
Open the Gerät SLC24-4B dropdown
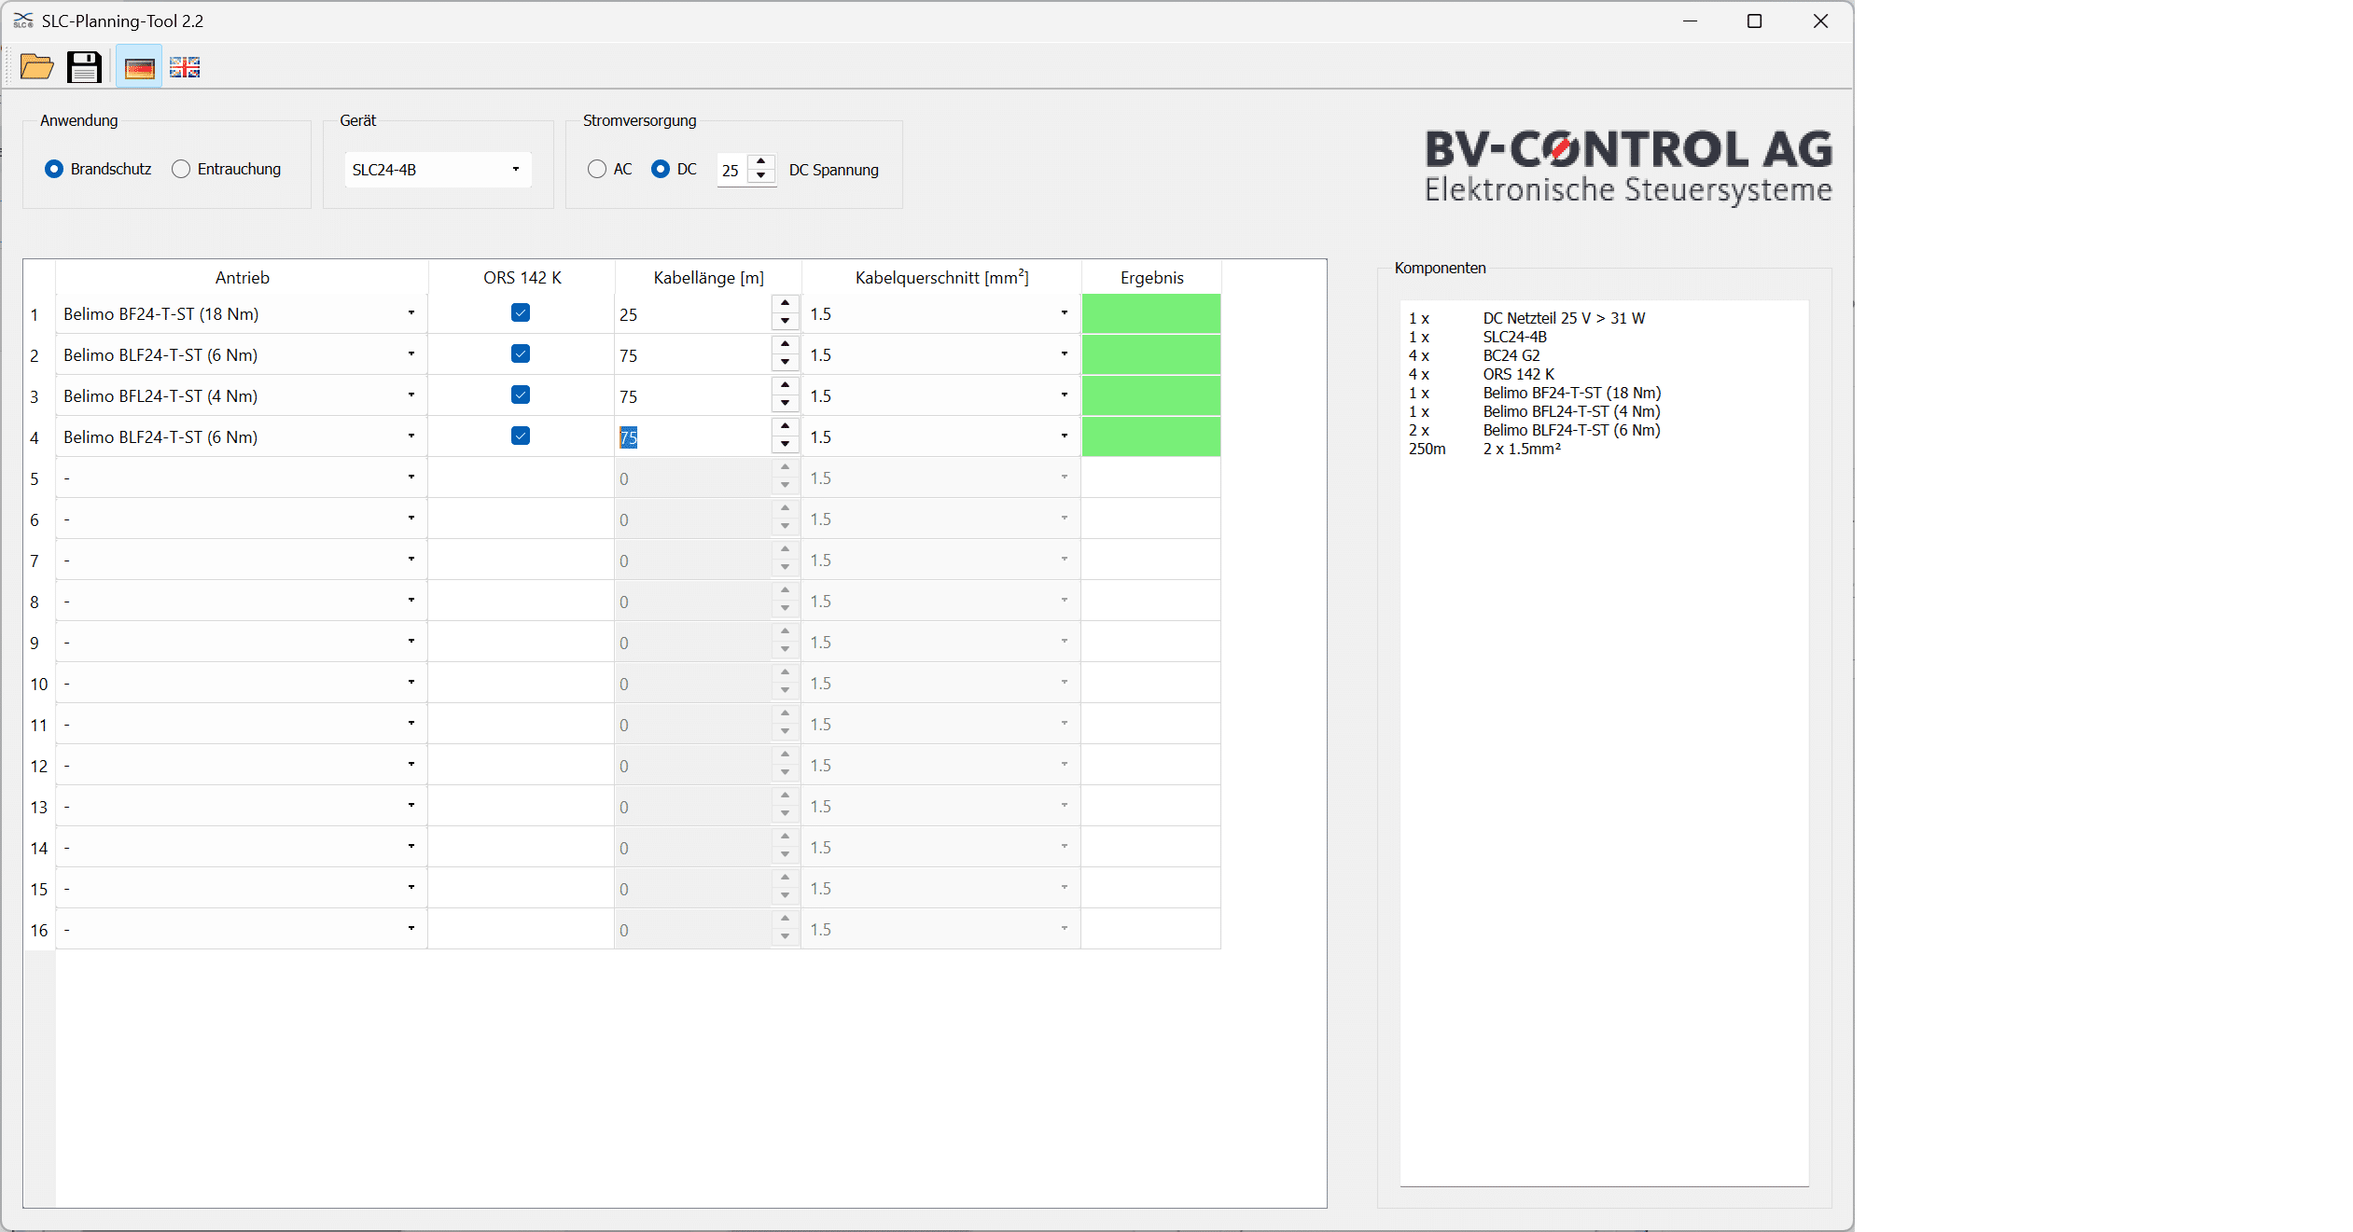point(438,170)
